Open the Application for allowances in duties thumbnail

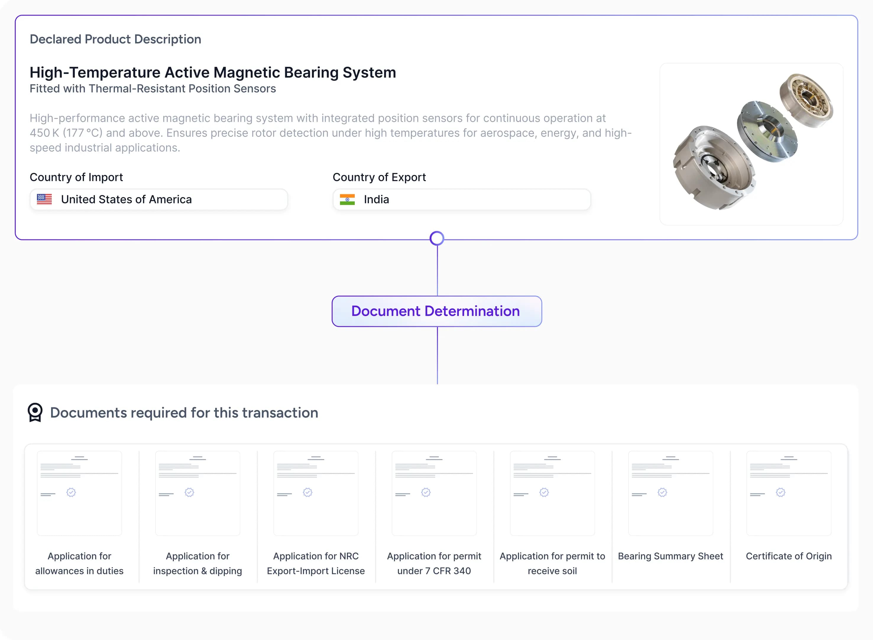click(x=80, y=493)
